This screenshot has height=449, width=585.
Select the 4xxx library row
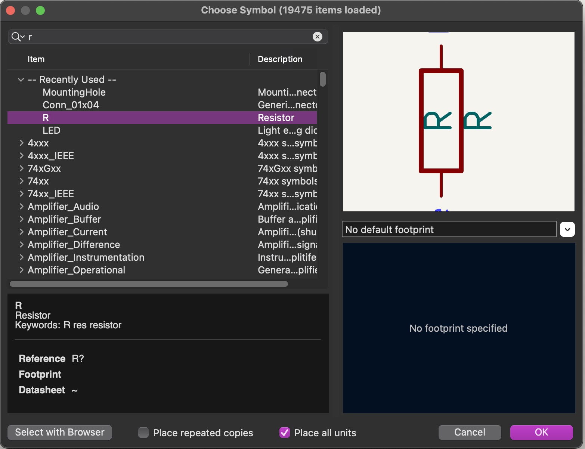click(x=162, y=143)
